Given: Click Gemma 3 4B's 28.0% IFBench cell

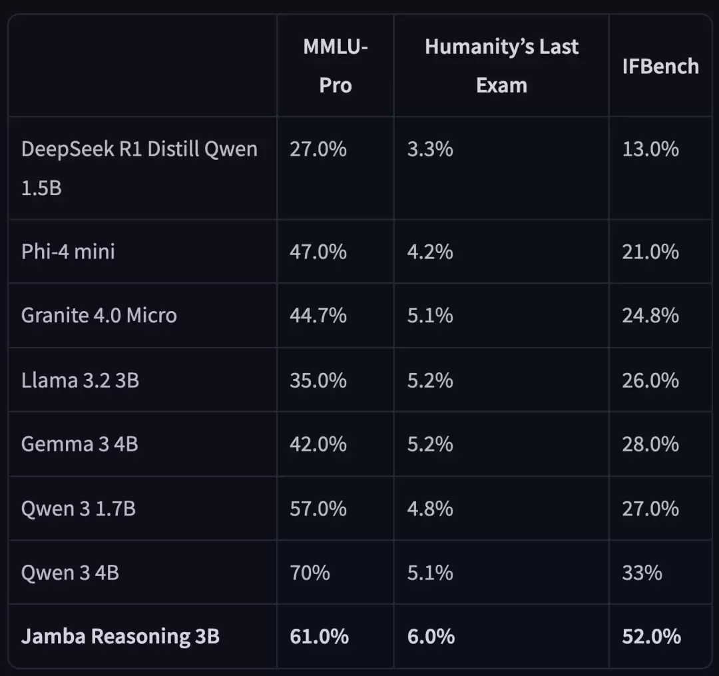Looking at the screenshot, I should tap(650, 444).
